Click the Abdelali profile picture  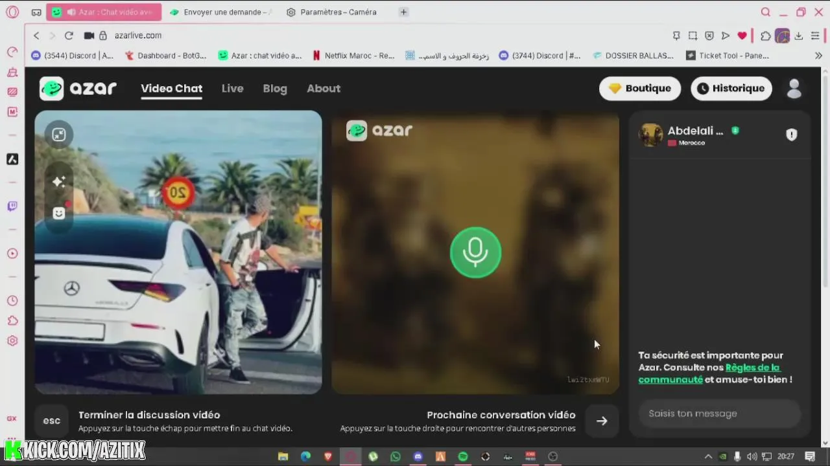coord(650,135)
